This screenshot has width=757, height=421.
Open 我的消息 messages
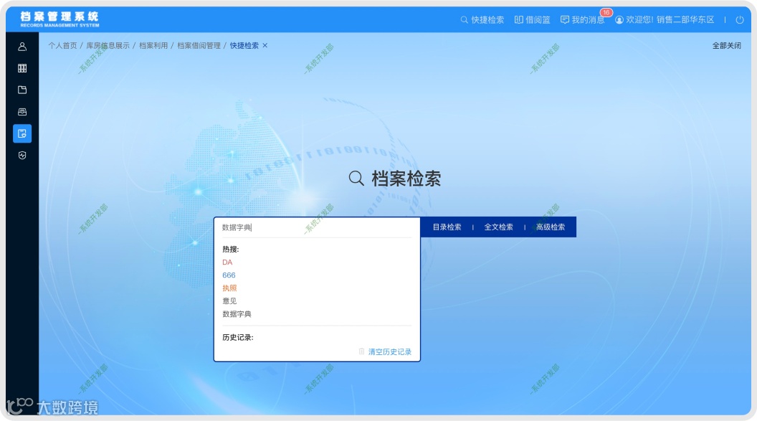point(582,20)
